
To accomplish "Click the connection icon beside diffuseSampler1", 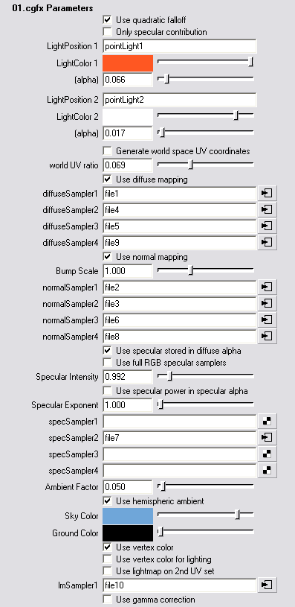I will 267,193.
